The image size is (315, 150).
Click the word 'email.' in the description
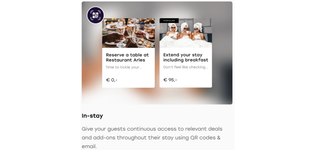coord(89,146)
